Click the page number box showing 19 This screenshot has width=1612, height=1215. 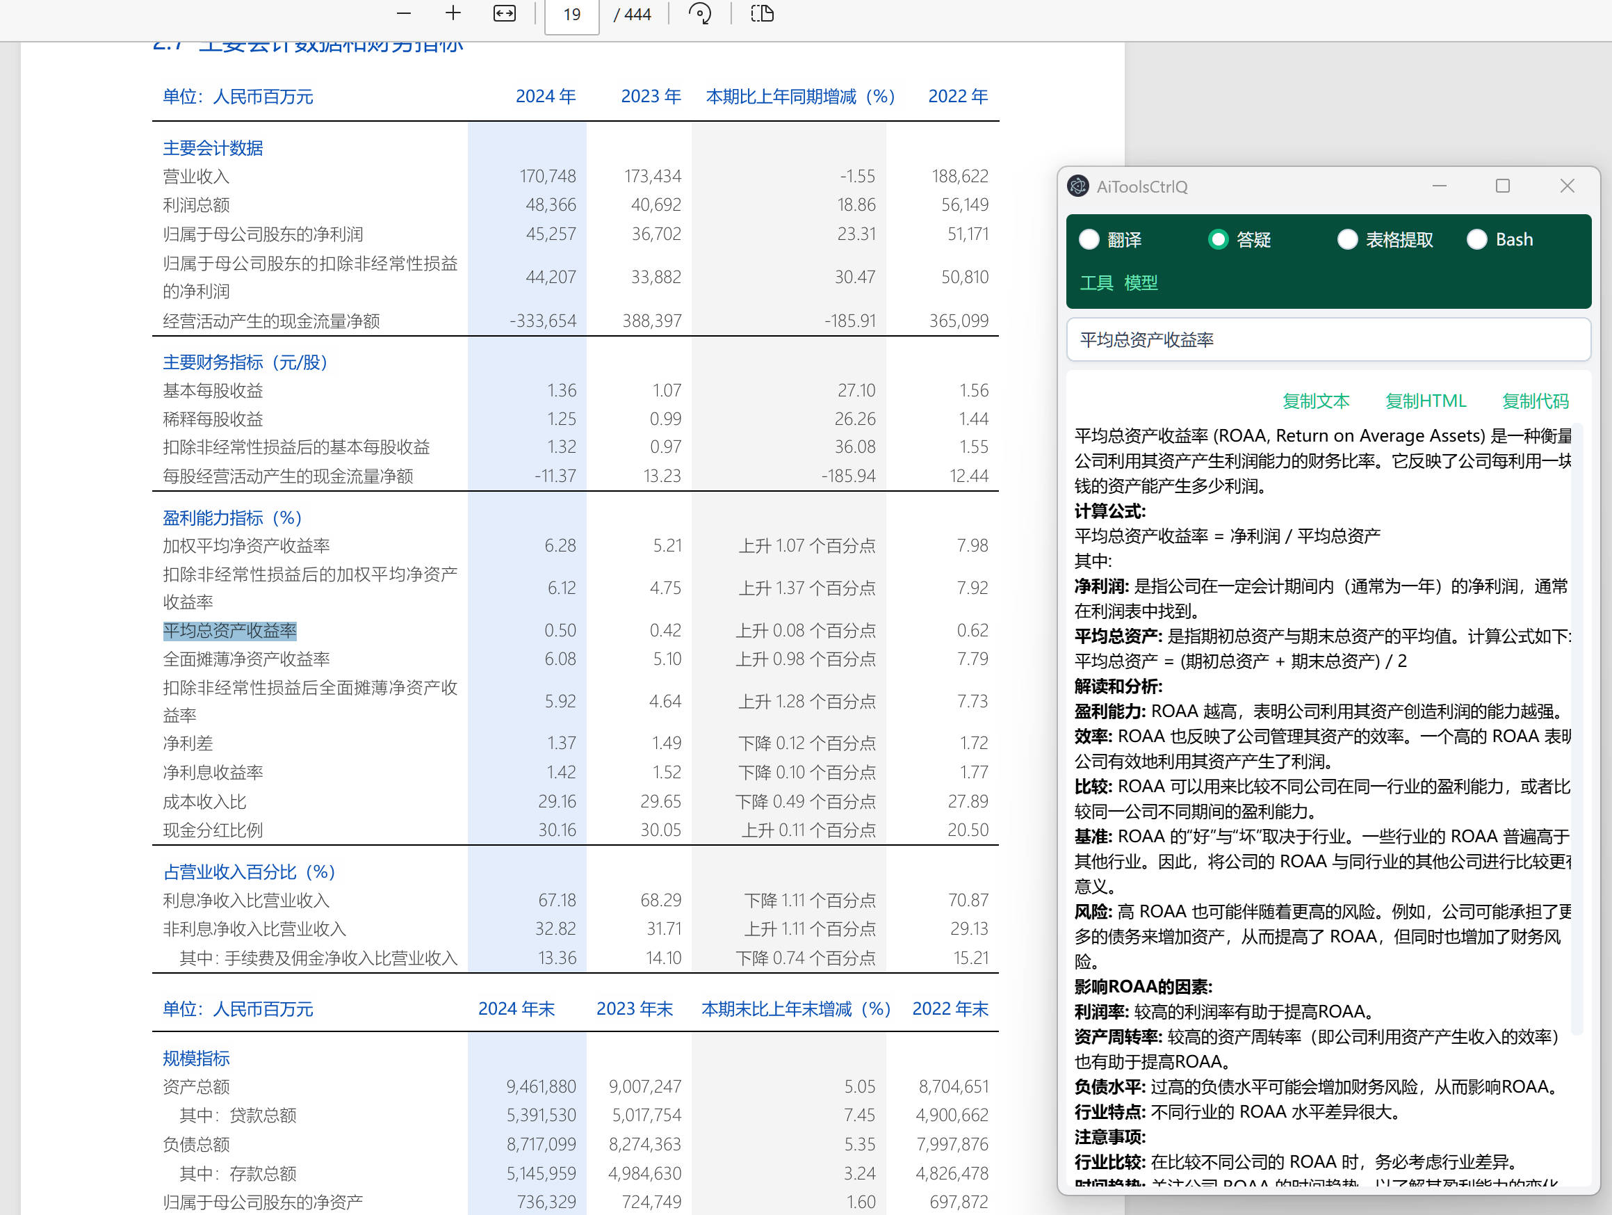[x=572, y=15]
